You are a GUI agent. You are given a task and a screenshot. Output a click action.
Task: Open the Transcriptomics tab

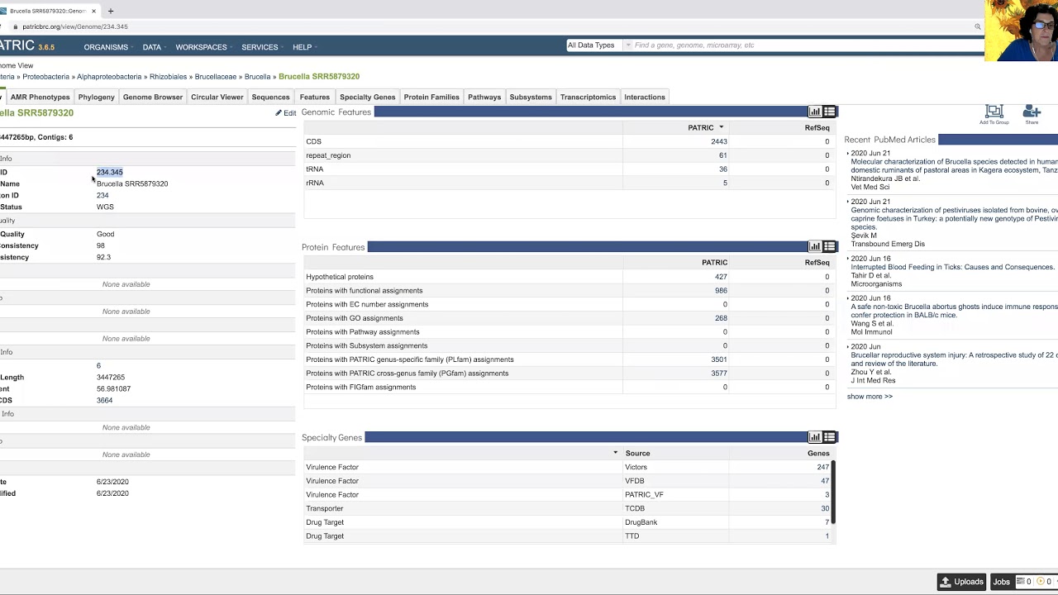tap(588, 97)
